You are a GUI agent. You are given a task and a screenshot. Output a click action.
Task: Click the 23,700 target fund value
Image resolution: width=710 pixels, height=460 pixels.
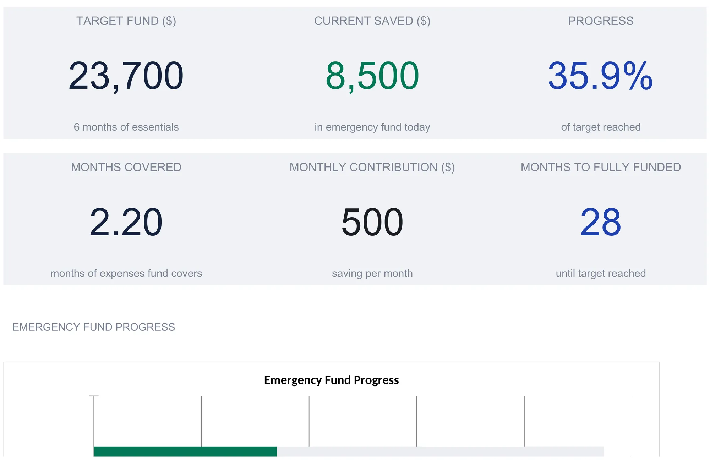(x=126, y=76)
